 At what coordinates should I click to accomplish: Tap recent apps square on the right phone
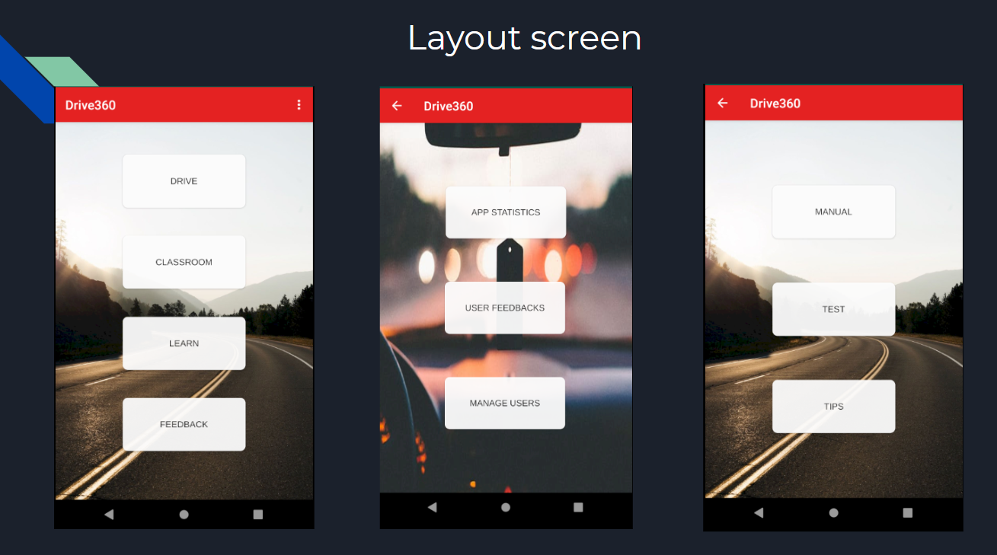pyautogui.click(x=907, y=513)
